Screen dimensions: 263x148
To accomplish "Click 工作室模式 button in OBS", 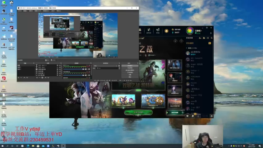I will coord(130,72).
